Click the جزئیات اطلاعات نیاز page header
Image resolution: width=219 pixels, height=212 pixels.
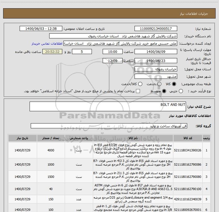[x=194, y=14]
